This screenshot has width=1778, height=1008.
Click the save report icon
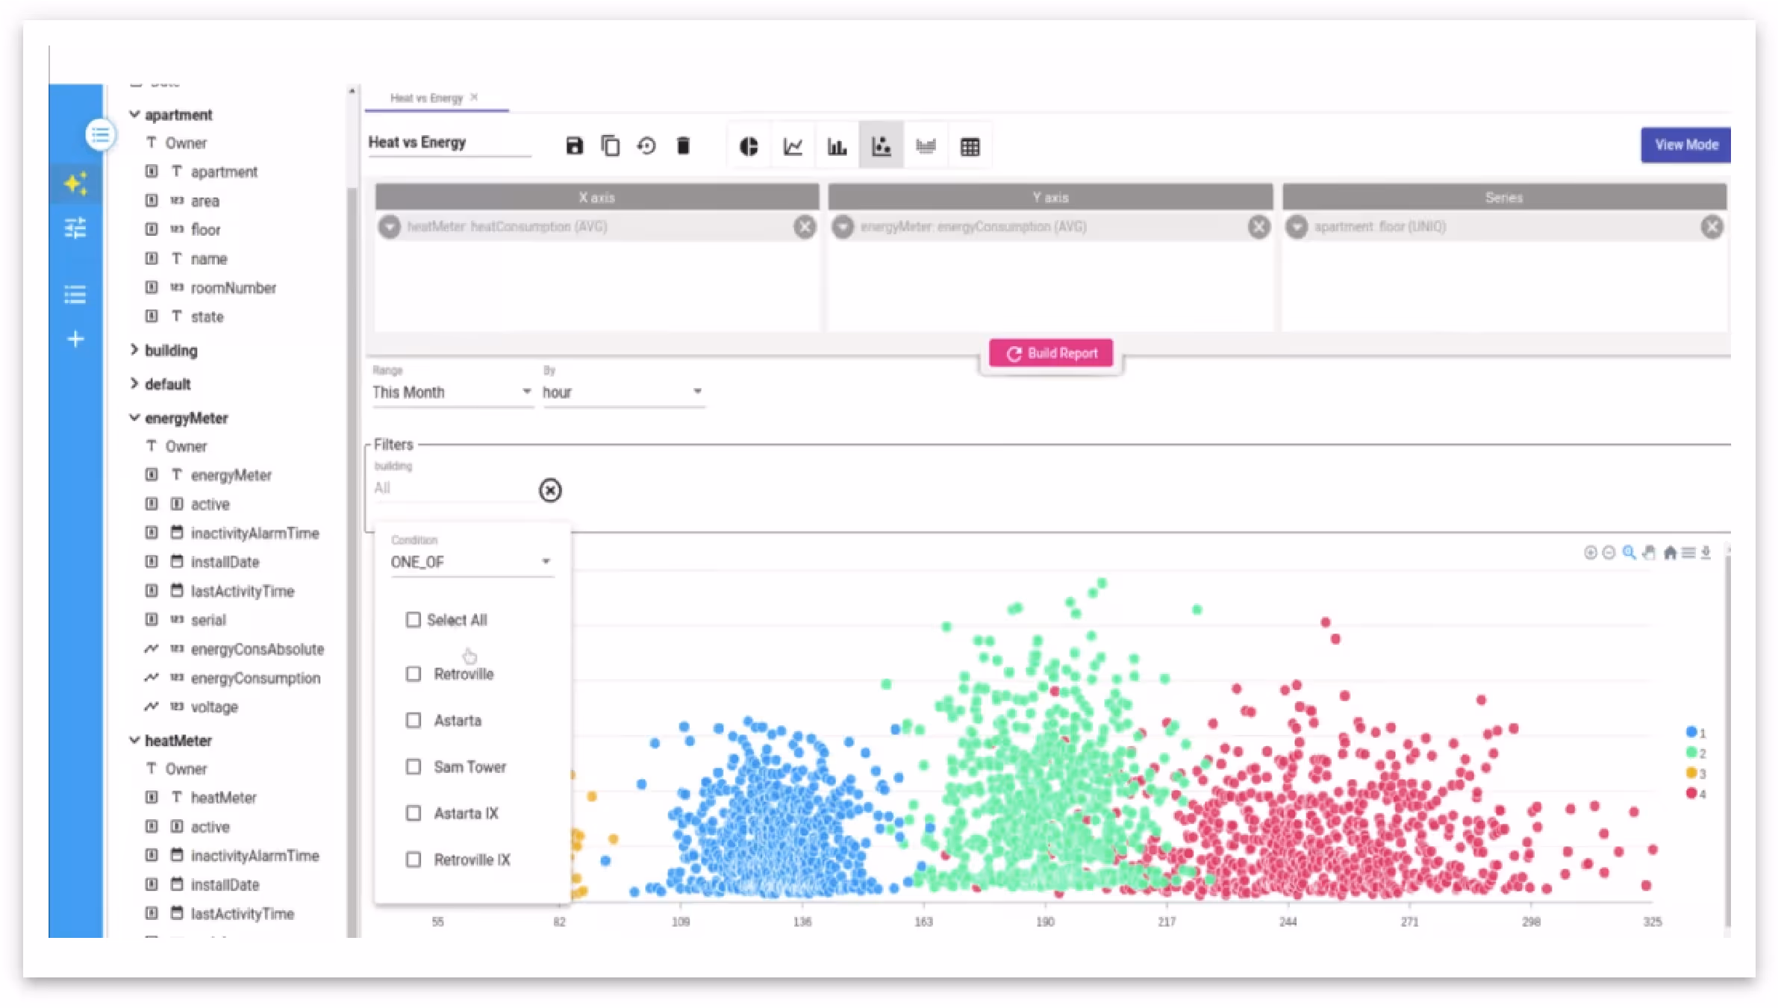(x=573, y=145)
